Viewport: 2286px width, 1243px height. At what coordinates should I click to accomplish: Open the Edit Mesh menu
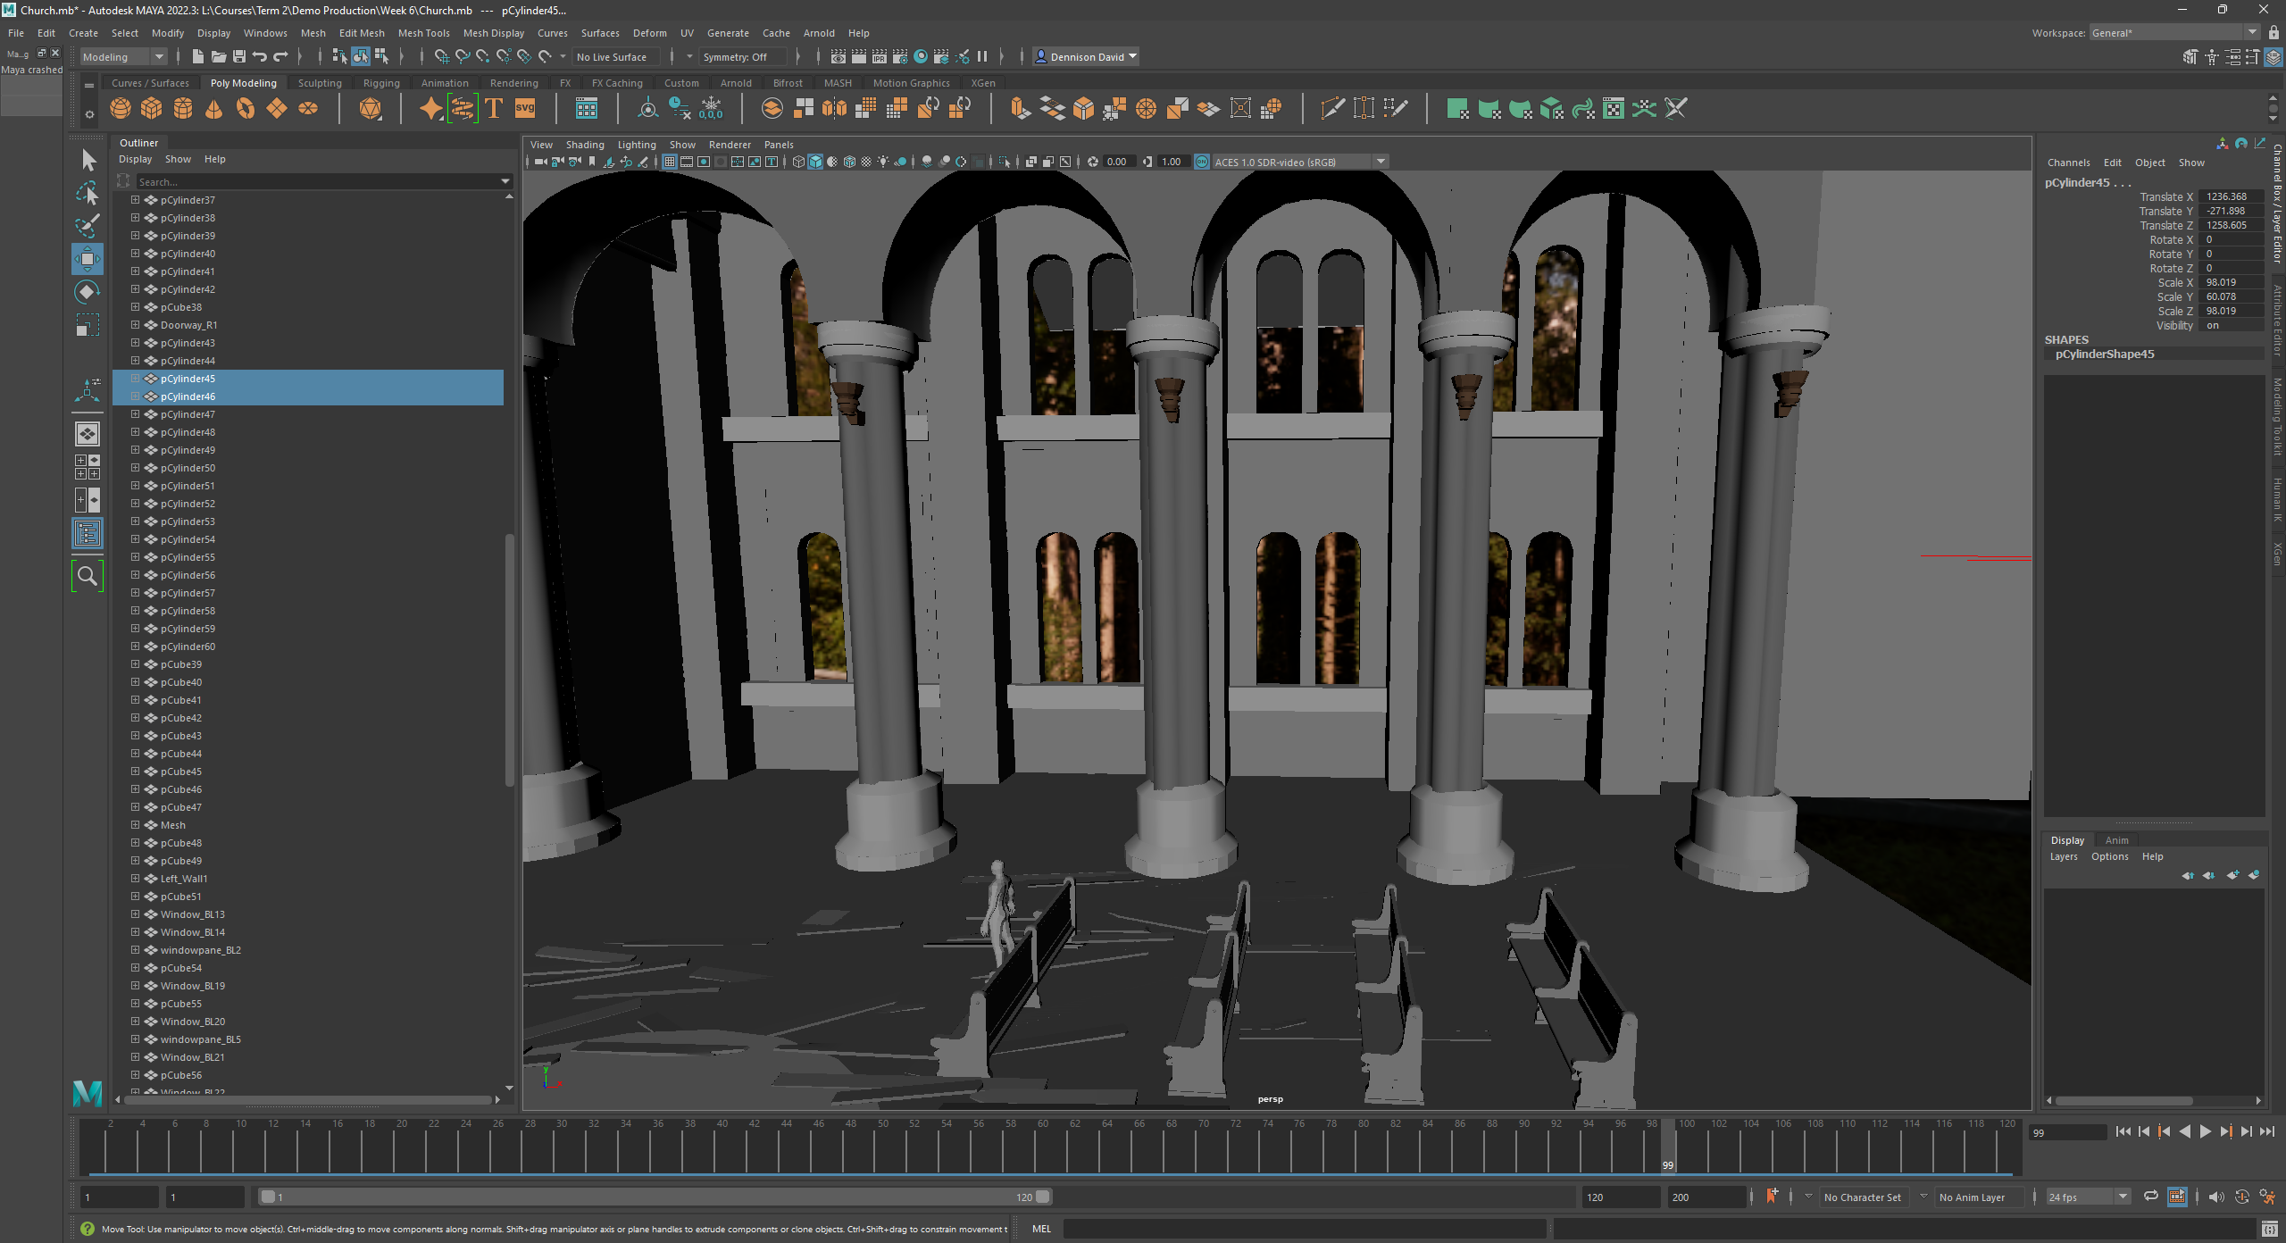tap(362, 33)
